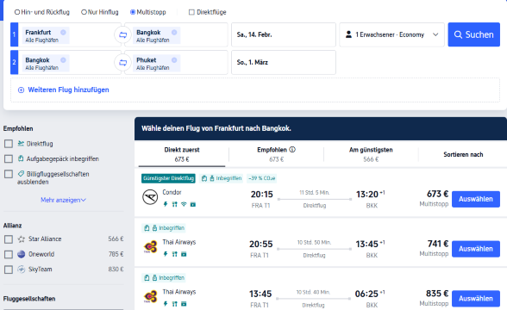Click the Aufgabegepäck luggage filter icon
Image resolution: width=507 pixels, height=310 pixels.
click(x=21, y=158)
